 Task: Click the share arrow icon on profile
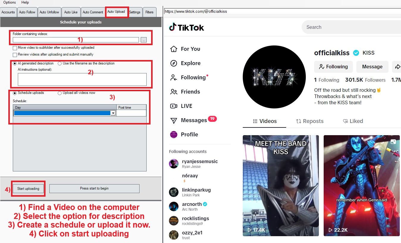[397, 67]
